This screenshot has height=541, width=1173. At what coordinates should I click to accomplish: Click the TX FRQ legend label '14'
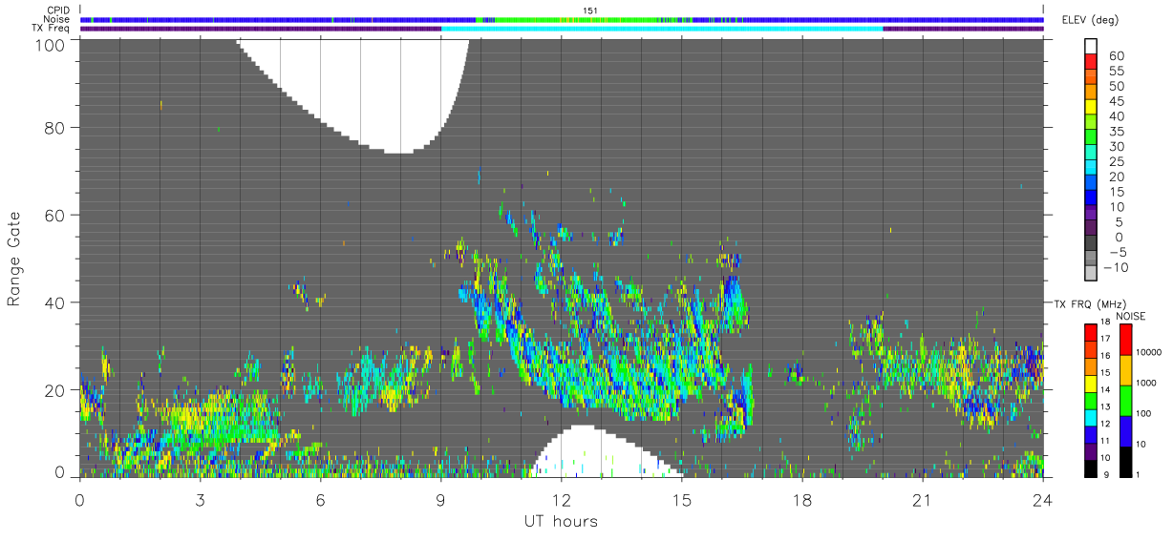(x=1105, y=389)
